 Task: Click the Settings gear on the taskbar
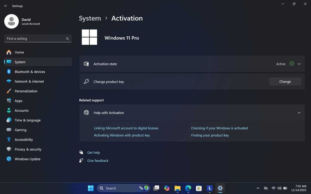click(x=220, y=188)
